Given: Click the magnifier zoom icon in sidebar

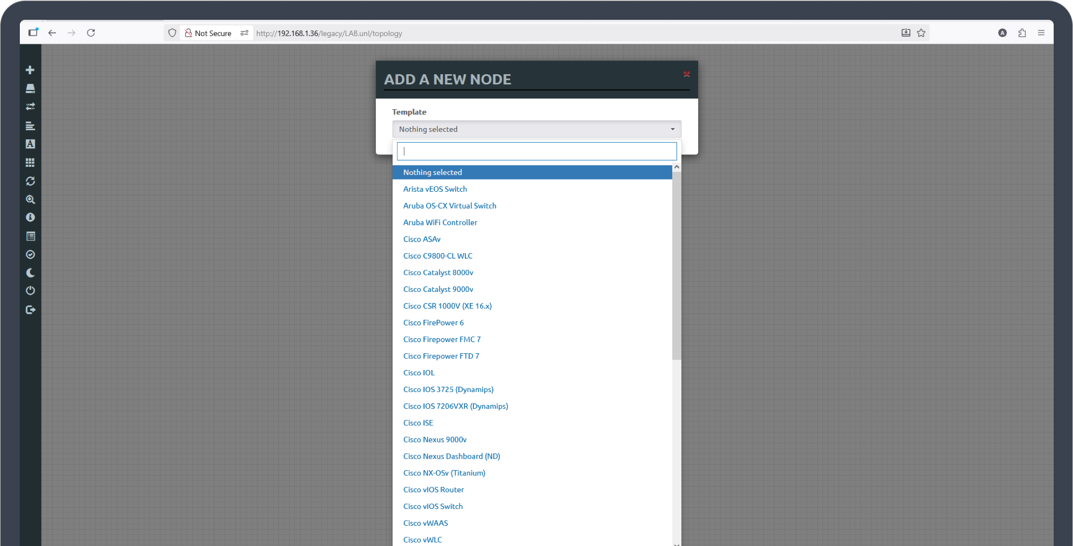Looking at the screenshot, I should (30, 199).
